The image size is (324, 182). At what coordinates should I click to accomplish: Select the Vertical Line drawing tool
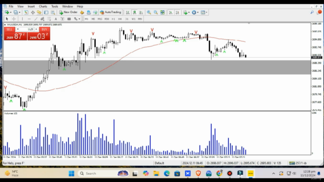[x=22, y=19]
